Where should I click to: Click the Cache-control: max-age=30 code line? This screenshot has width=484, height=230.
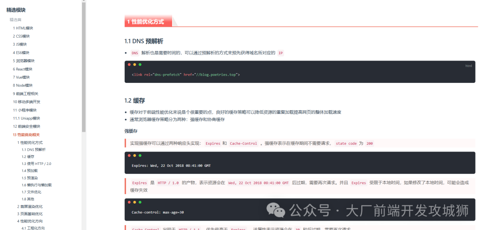click(158, 213)
